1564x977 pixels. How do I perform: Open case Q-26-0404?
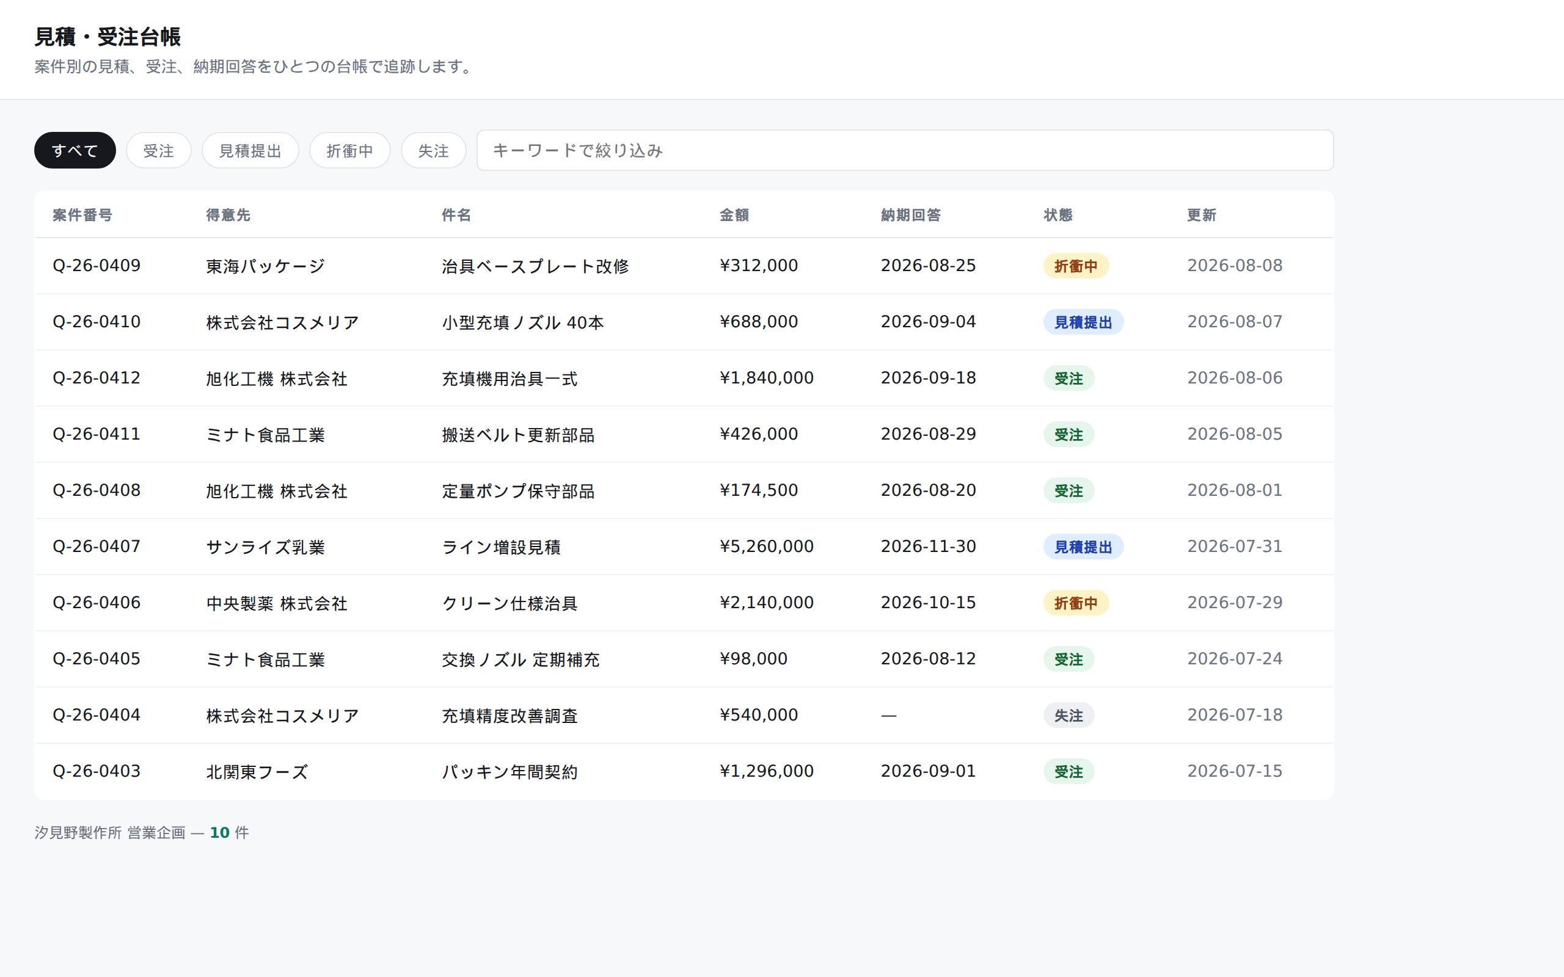(x=97, y=715)
